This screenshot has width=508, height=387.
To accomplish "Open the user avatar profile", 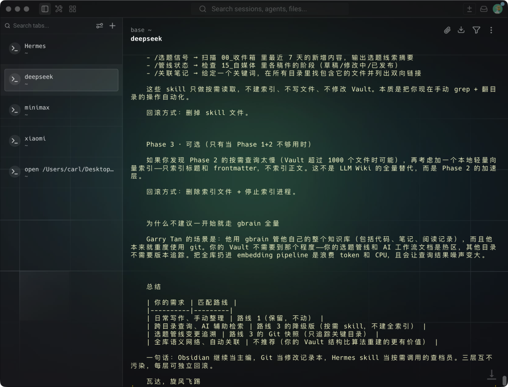I will pyautogui.click(x=498, y=9).
